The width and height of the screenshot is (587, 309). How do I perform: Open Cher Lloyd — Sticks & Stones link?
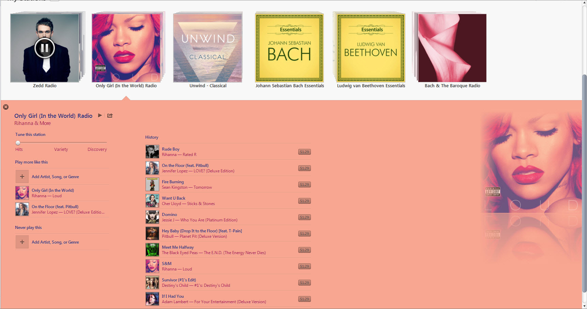coord(188,204)
